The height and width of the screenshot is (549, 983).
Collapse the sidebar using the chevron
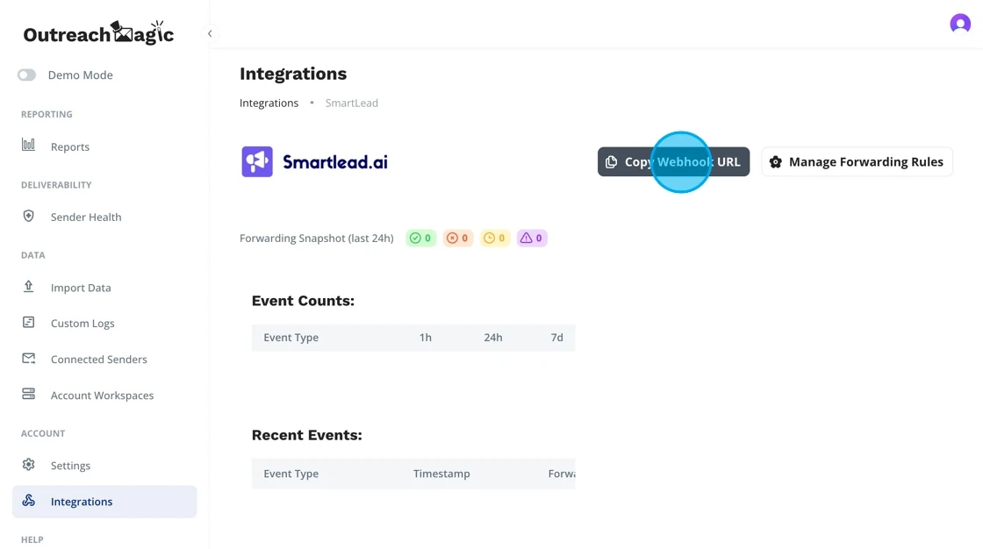(x=210, y=33)
